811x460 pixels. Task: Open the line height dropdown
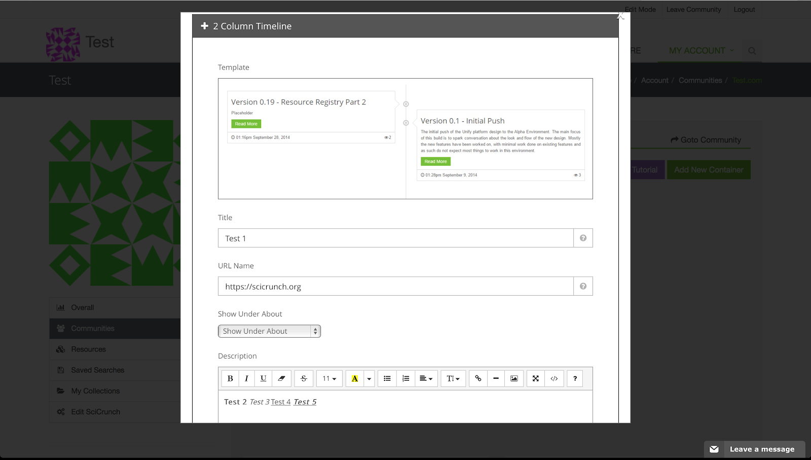tap(453, 378)
